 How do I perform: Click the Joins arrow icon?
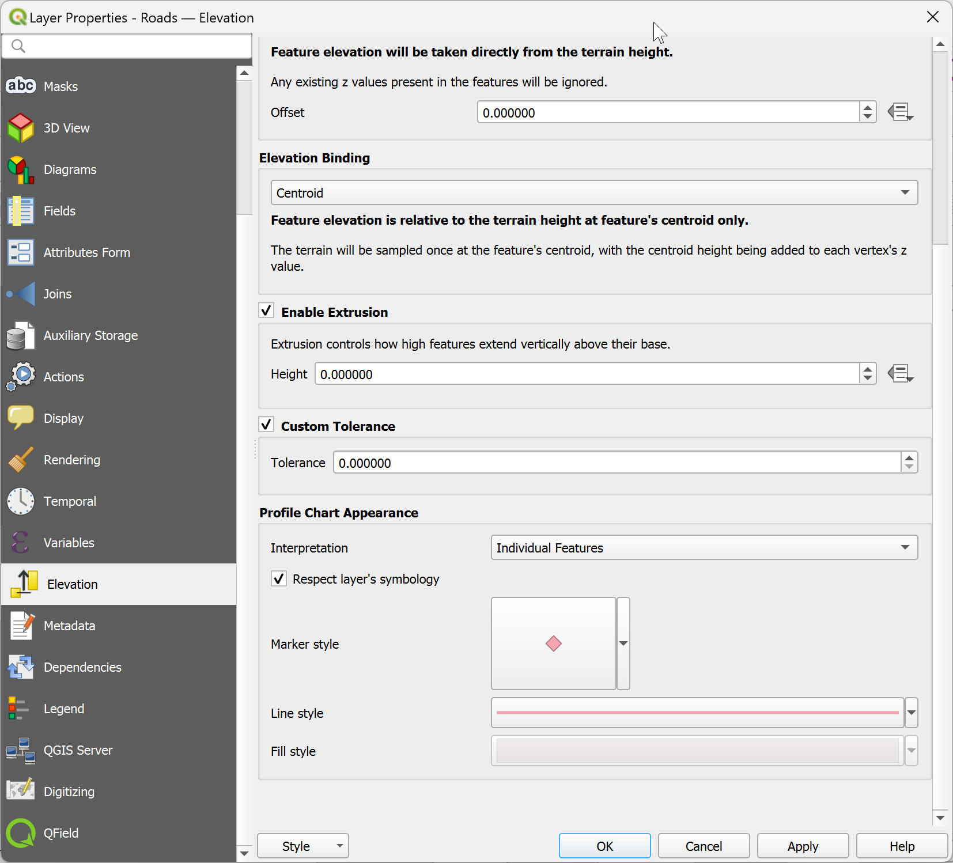tap(21, 294)
